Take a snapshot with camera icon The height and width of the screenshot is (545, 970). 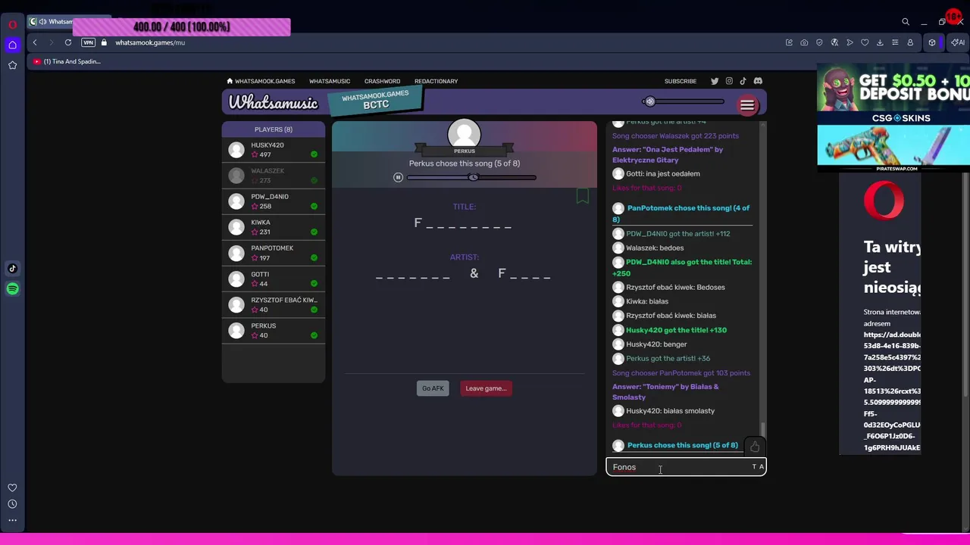pos(804,42)
